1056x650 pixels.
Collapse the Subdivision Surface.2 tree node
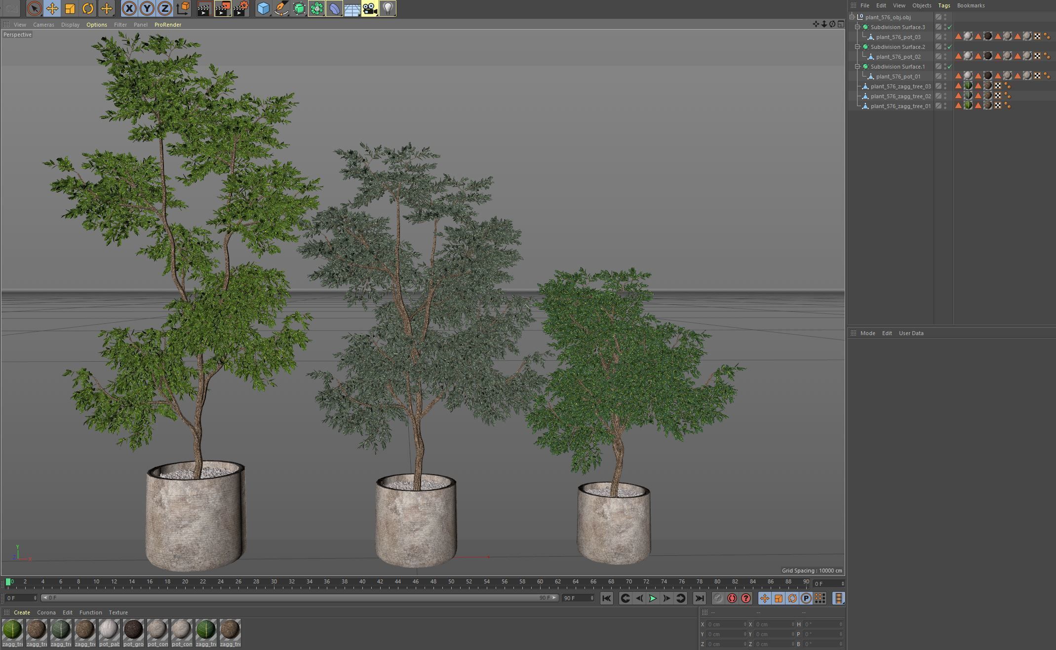pos(858,47)
